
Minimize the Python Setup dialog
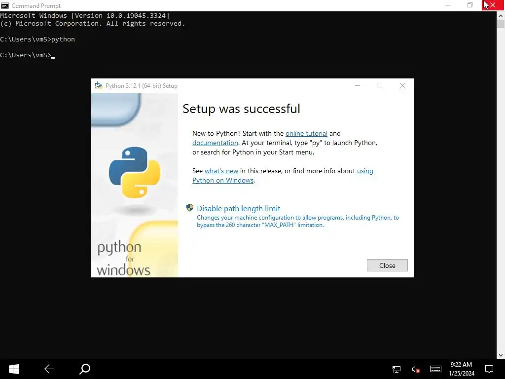358,85
